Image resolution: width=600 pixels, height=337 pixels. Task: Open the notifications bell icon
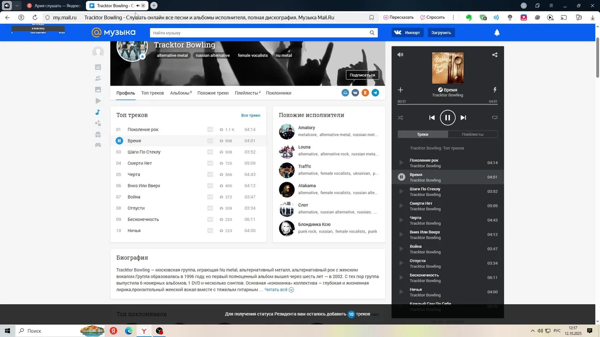click(497, 33)
